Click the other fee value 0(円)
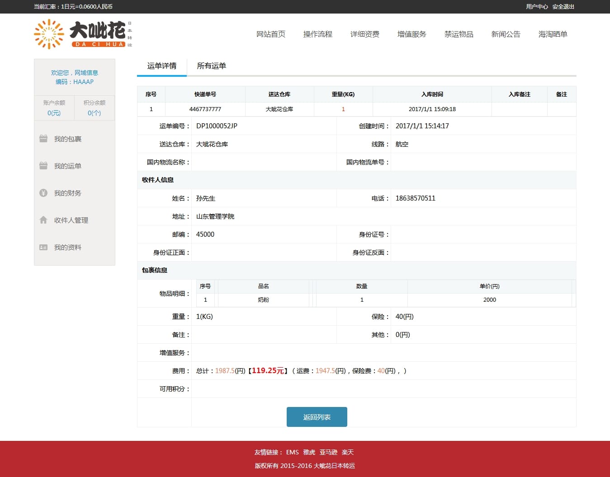The image size is (610, 477). pyautogui.click(x=403, y=335)
